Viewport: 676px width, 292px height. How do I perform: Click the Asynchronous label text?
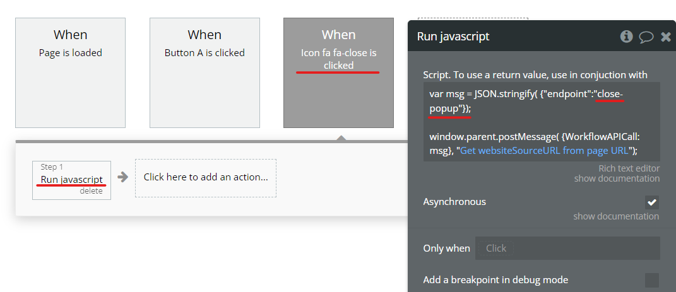pyautogui.click(x=454, y=202)
